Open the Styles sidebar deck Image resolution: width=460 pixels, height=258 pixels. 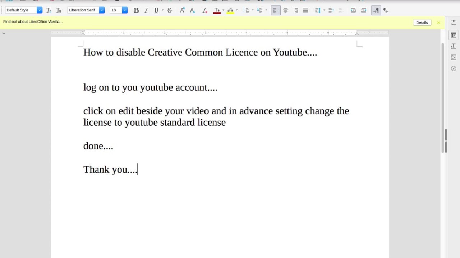point(454,46)
